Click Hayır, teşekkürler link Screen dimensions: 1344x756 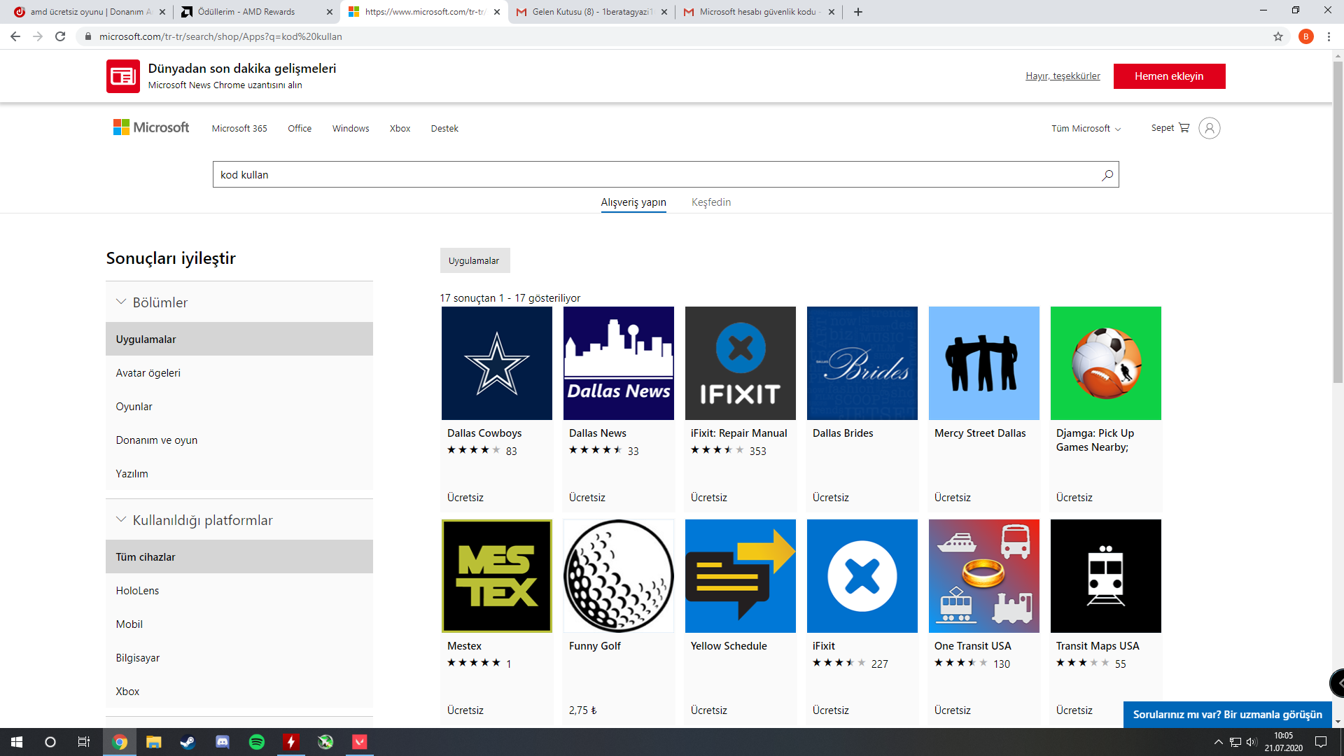(x=1063, y=76)
